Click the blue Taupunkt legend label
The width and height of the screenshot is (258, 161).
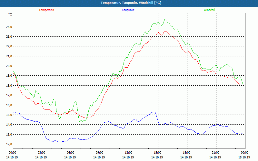coord(128,10)
